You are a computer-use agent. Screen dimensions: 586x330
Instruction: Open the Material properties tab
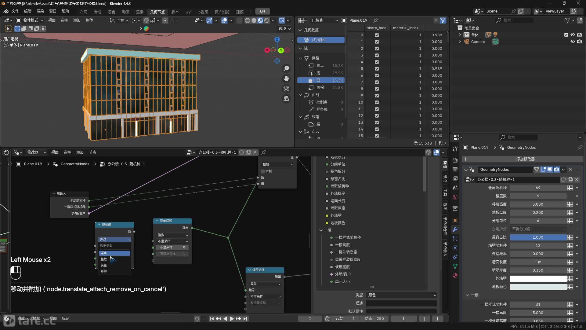coord(455,275)
